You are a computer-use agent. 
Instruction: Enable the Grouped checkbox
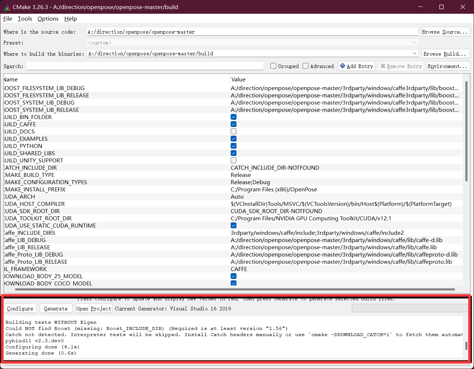coord(273,66)
